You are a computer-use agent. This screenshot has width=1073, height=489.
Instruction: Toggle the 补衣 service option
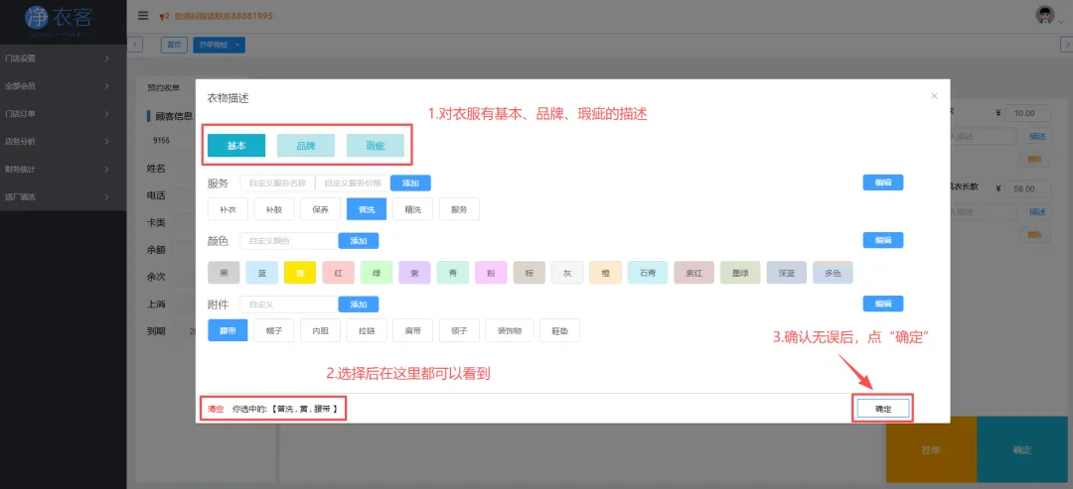(228, 209)
